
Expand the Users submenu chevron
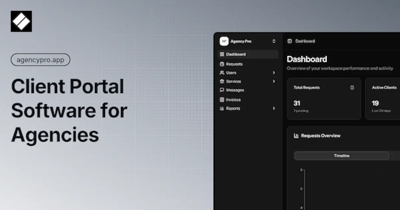click(274, 73)
